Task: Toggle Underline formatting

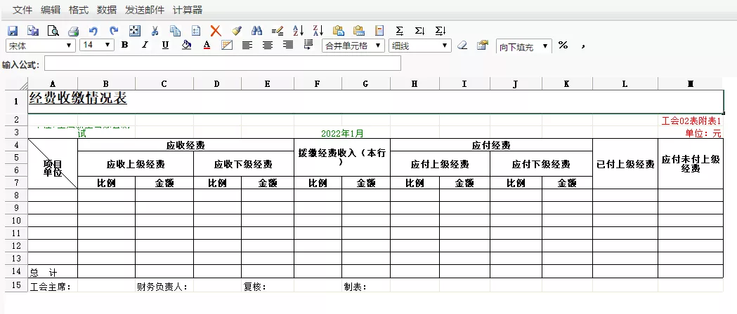Action: click(x=165, y=46)
